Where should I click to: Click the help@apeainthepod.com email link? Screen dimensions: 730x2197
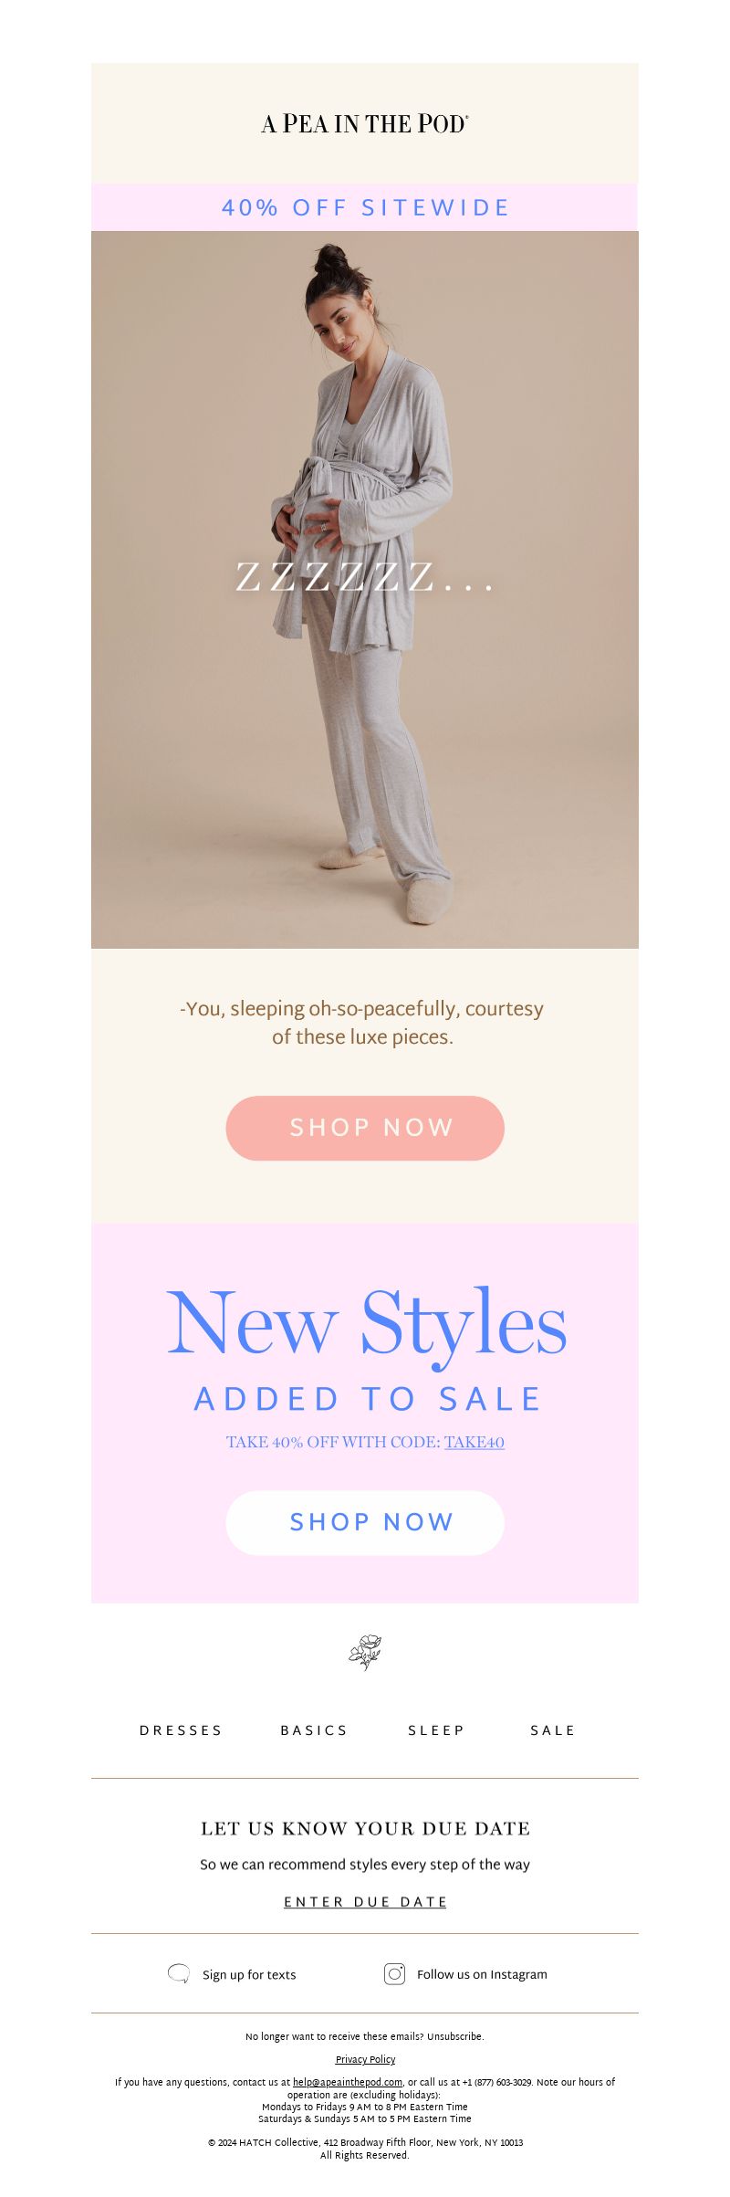(348, 2082)
